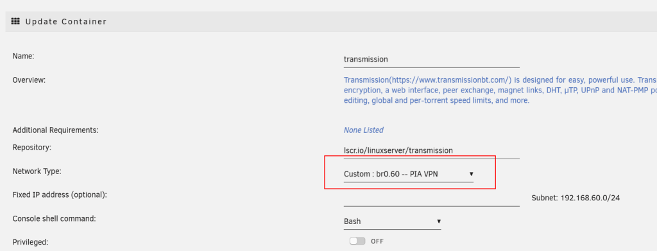Click the Privileged: label

point(31,242)
